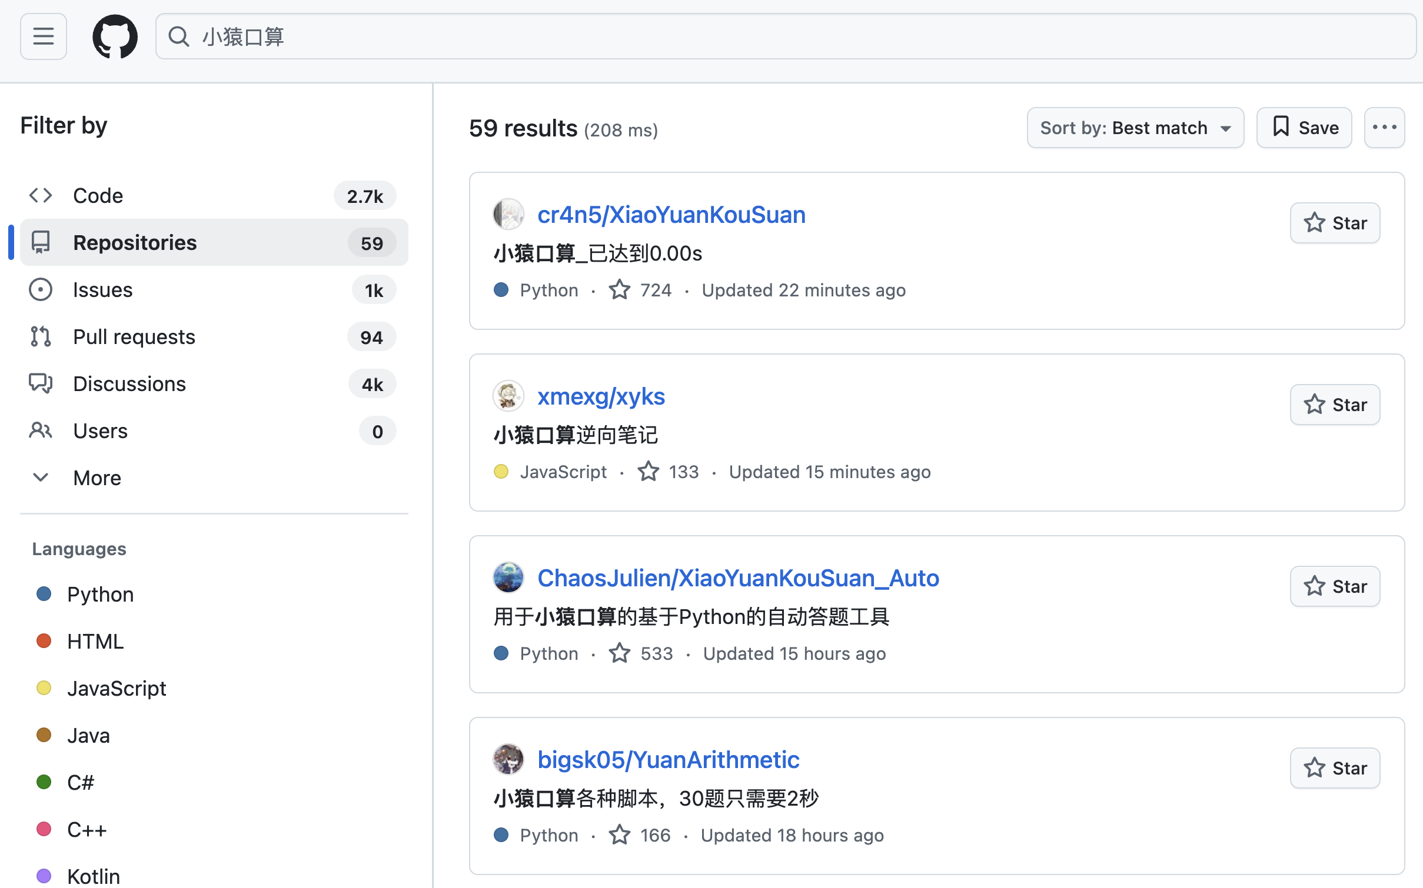Open the three-dot more options menu
The image size is (1423, 888).
[1384, 128]
